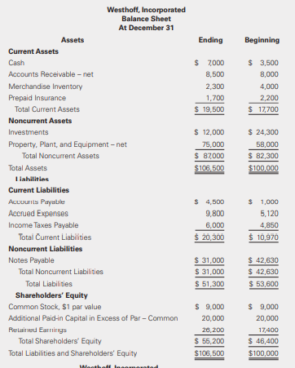Click the Current Liabilities heading
This screenshot has height=368, width=295.
tap(38, 190)
